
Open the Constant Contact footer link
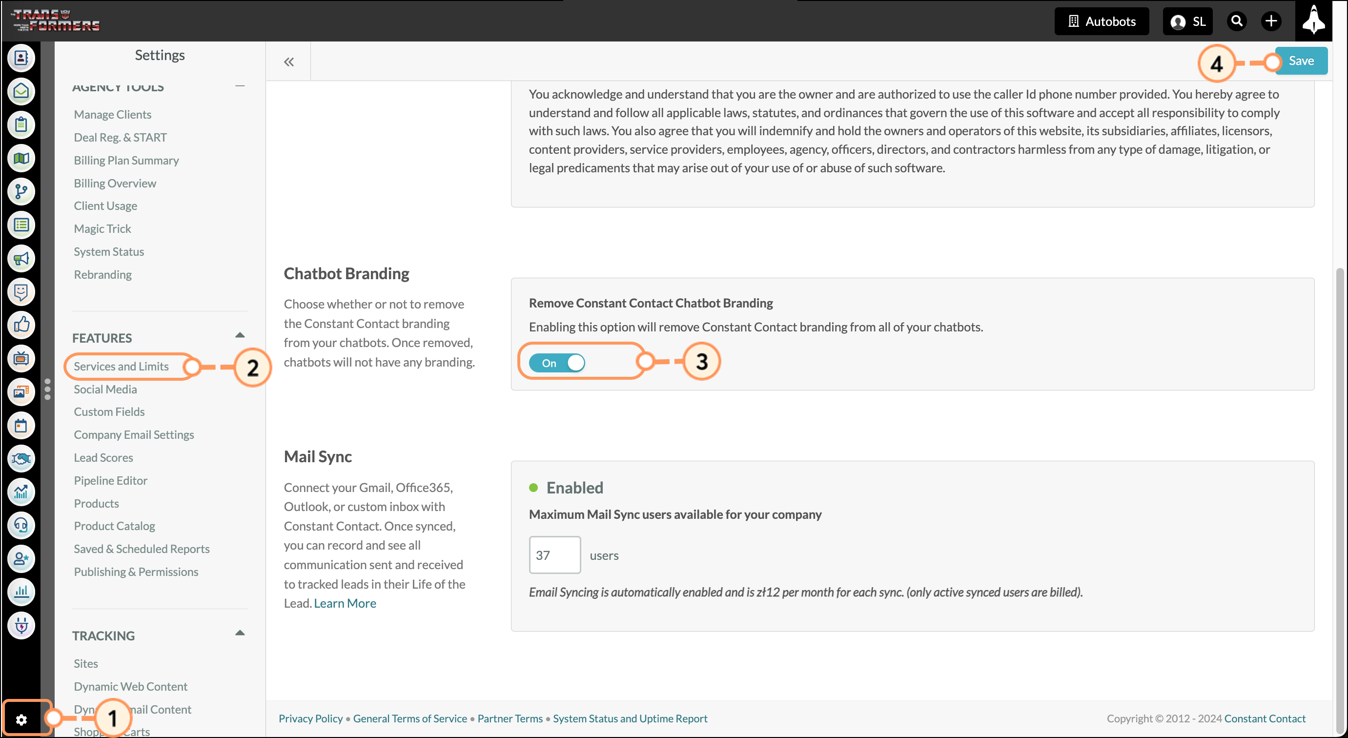(x=1265, y=718)
